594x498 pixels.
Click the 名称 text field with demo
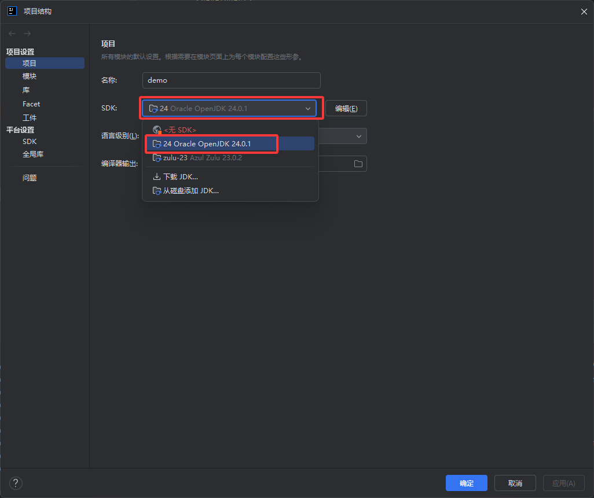(231, 80)
